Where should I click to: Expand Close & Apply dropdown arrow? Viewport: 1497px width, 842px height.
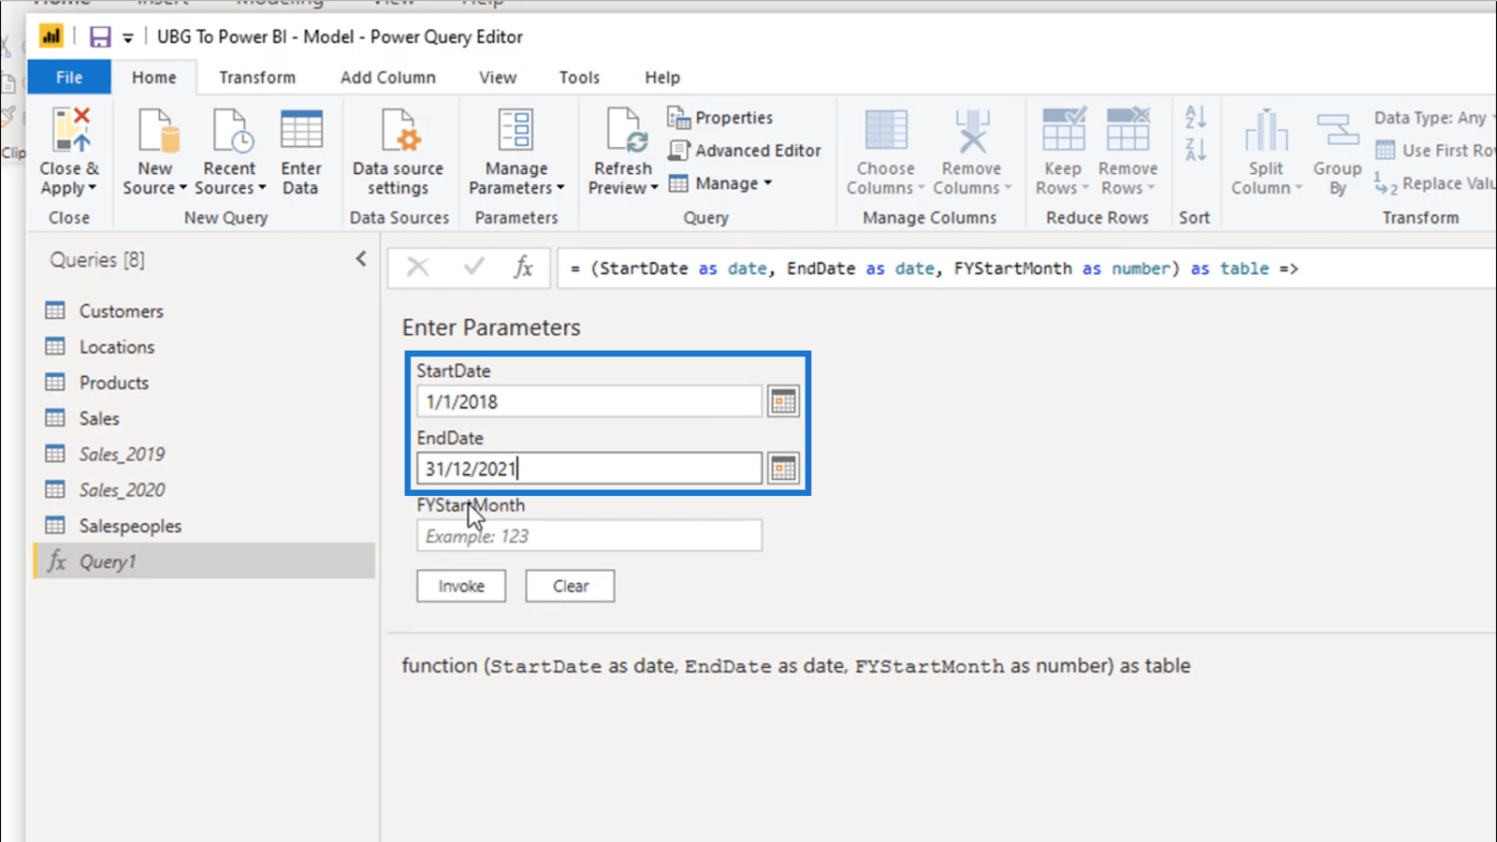click(x=92, y=188)
